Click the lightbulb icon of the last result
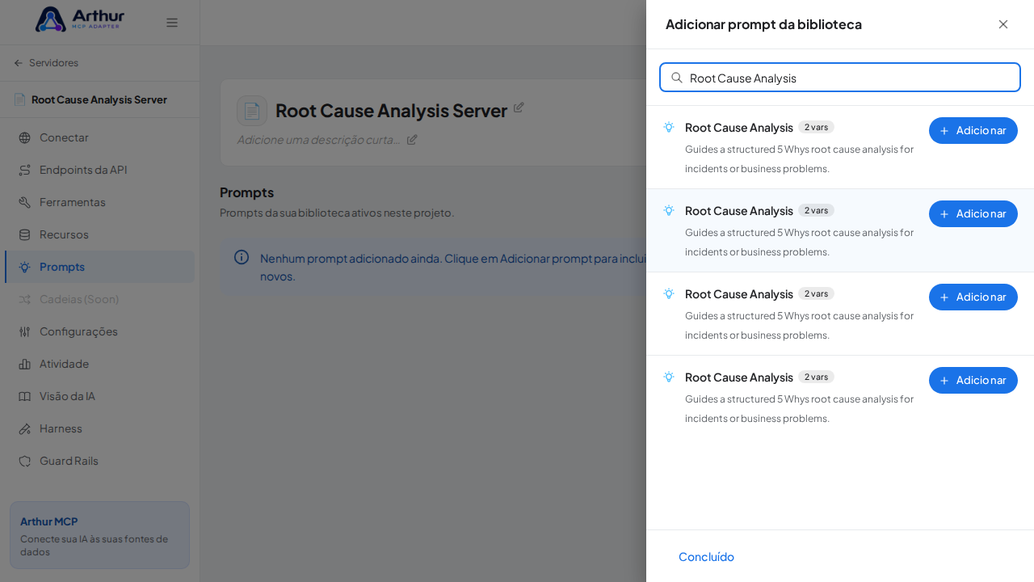The height and width of the screenshot is (582, 1034). (x=669, y=377)
